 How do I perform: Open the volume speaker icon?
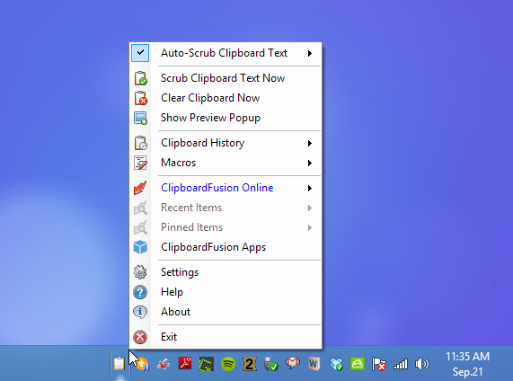point(422,364)
